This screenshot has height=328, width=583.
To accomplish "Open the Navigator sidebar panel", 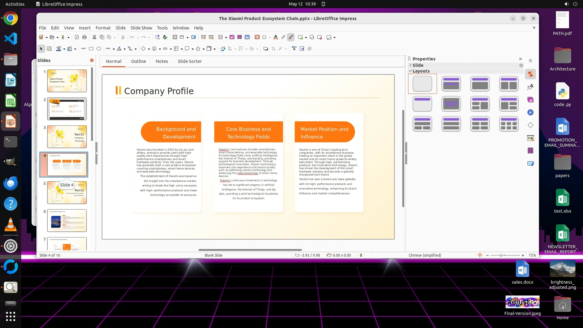I will click(530, 112).
